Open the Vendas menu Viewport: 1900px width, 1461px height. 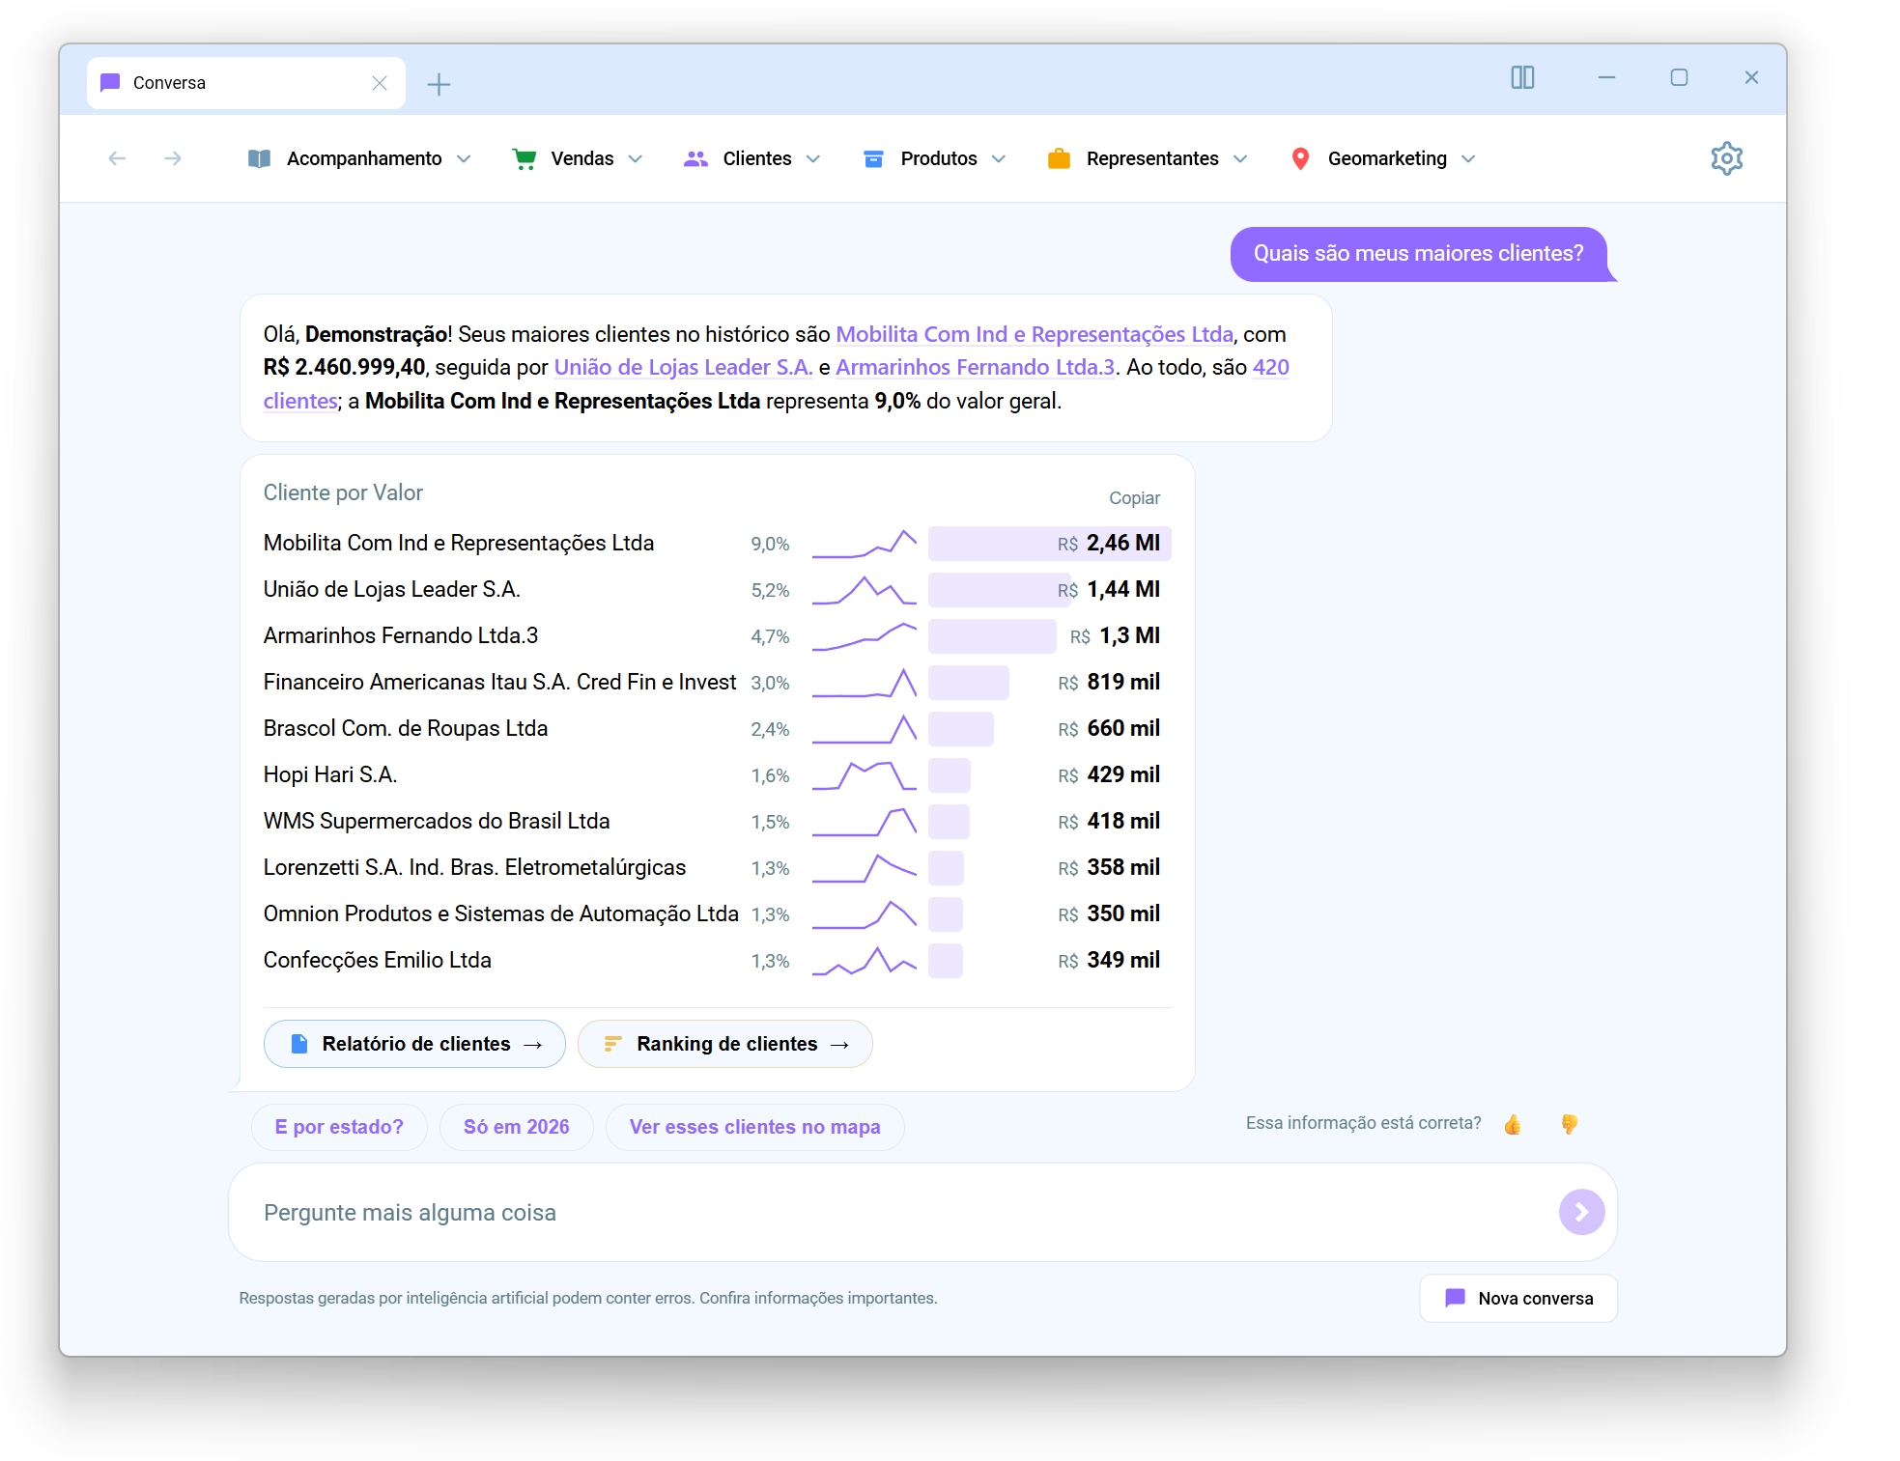click(578, 158)
